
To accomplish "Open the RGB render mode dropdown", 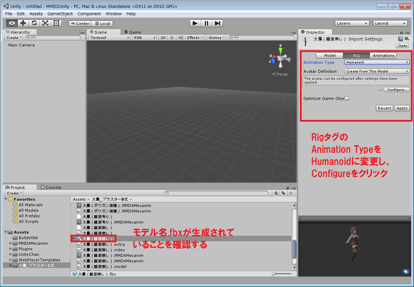I will pyautogui.click(x=145, y=37).
